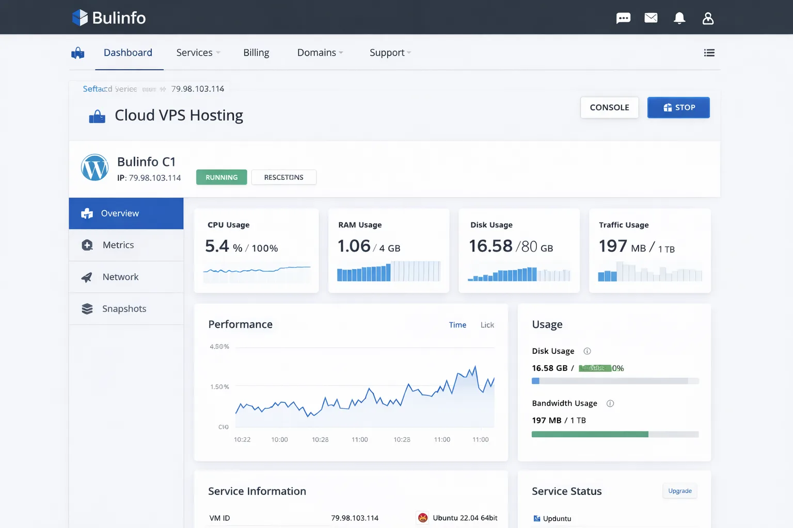Select Overview in the sidebar
This screenshot has width=793, height=528.
pyautogui.click(x=126, y=213)
